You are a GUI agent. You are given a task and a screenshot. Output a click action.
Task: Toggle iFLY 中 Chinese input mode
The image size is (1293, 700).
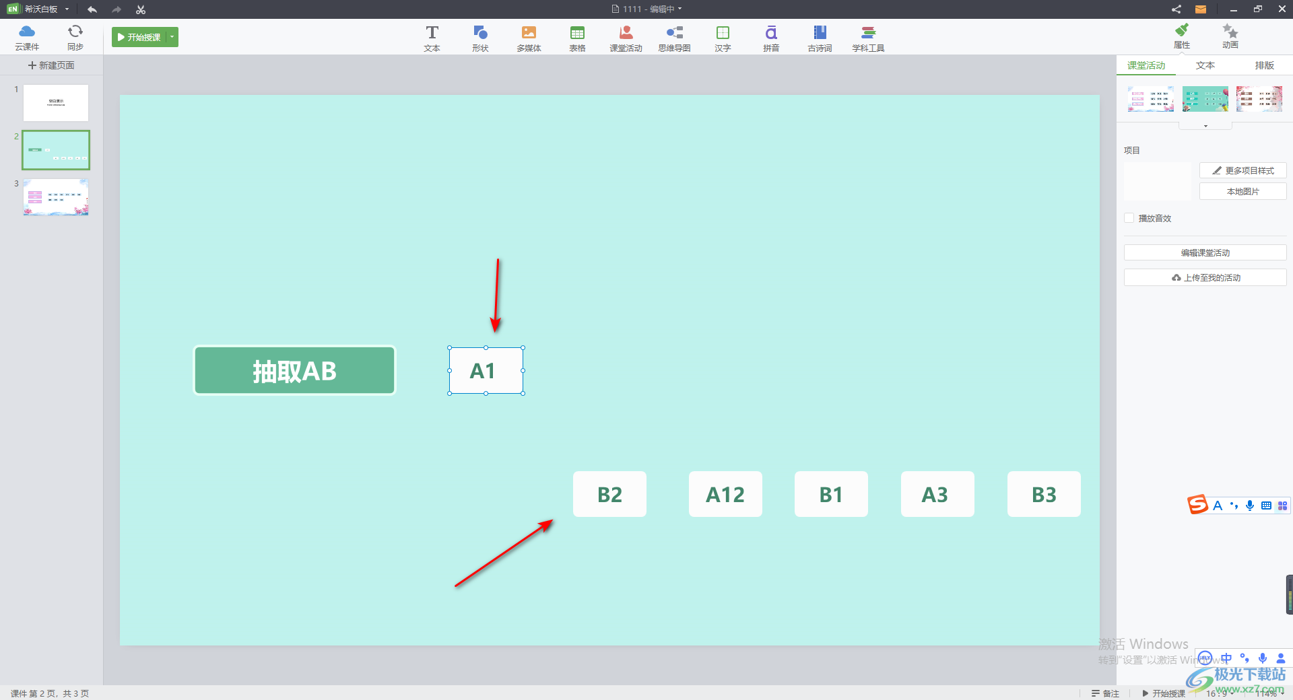pyautogui.click(x=1226, y=658)
